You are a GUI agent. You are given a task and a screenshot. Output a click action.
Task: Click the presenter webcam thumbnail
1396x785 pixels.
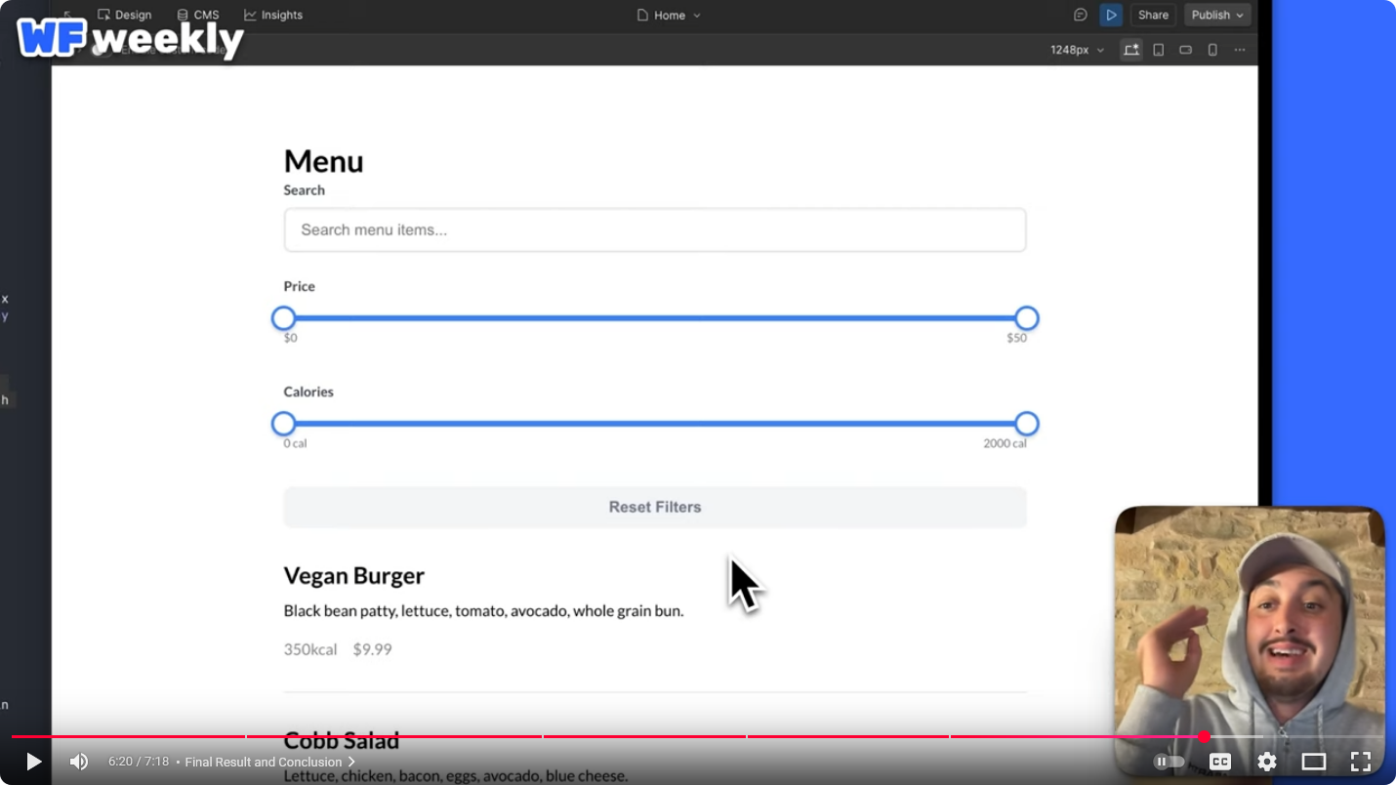(x=1250, y=640)
